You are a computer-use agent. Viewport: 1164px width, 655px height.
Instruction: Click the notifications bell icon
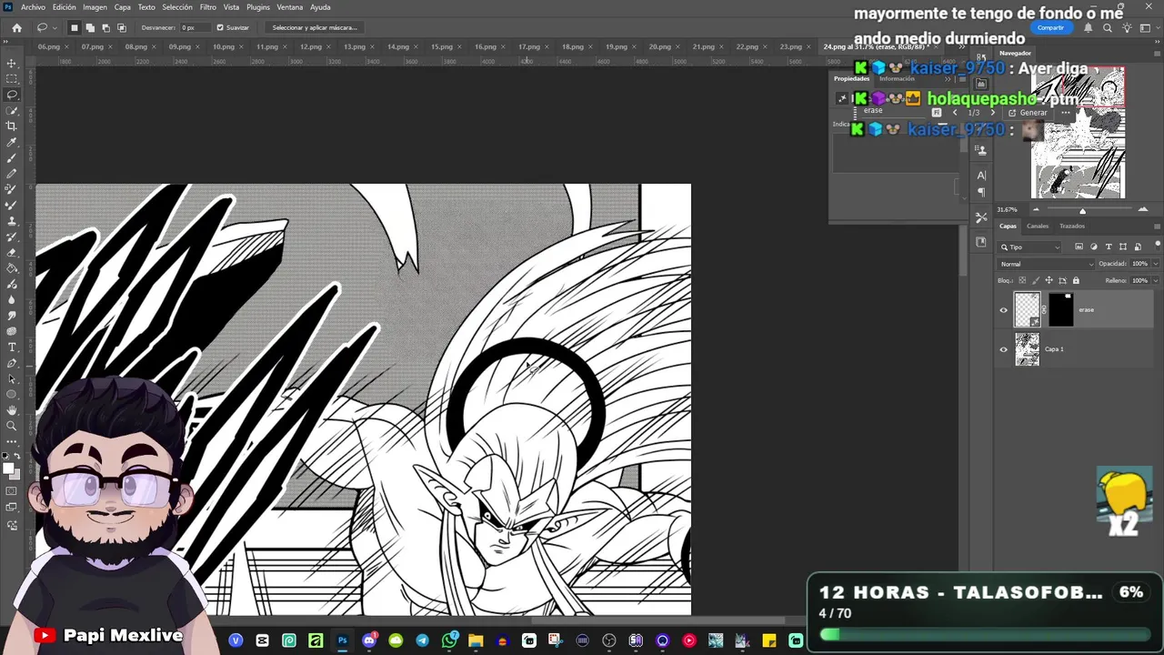(1089, 27)
